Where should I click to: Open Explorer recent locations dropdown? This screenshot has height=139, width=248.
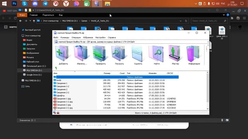click(x=30, y=21)
